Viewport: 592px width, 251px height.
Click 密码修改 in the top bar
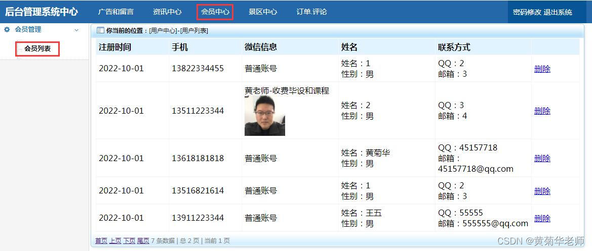527,13
